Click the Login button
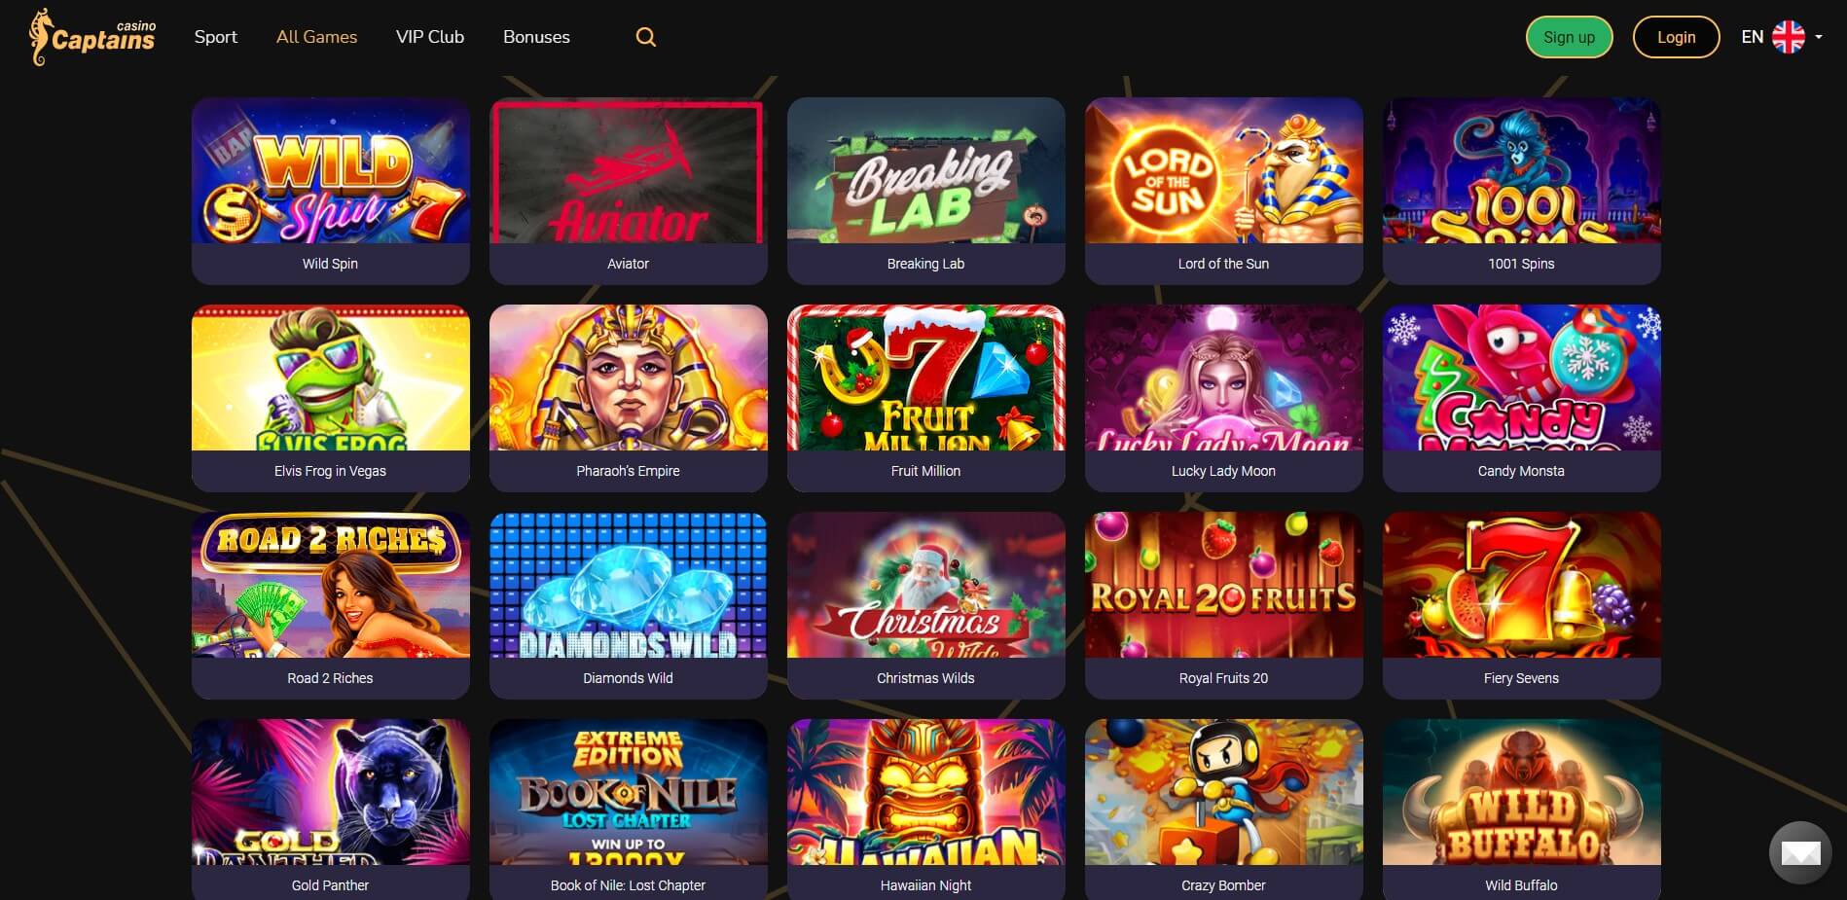The height and width of the screenshot is (900, 1847). pyautogui.click(x=1677, y=37)
